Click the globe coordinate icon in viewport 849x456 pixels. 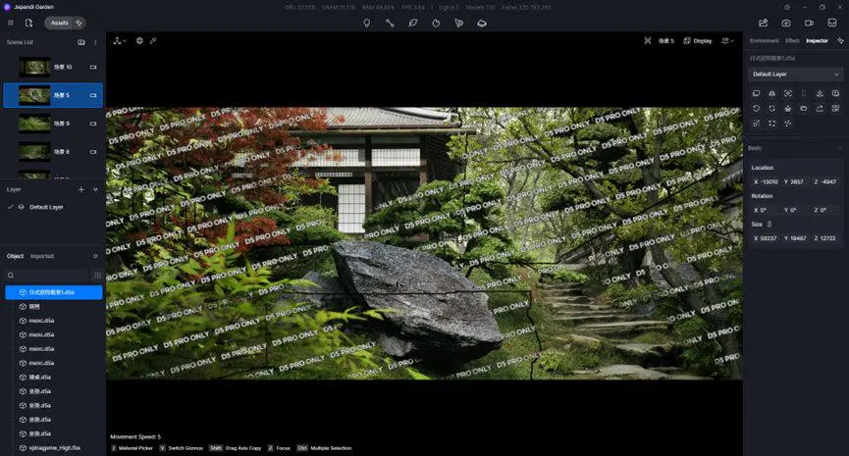139,40
